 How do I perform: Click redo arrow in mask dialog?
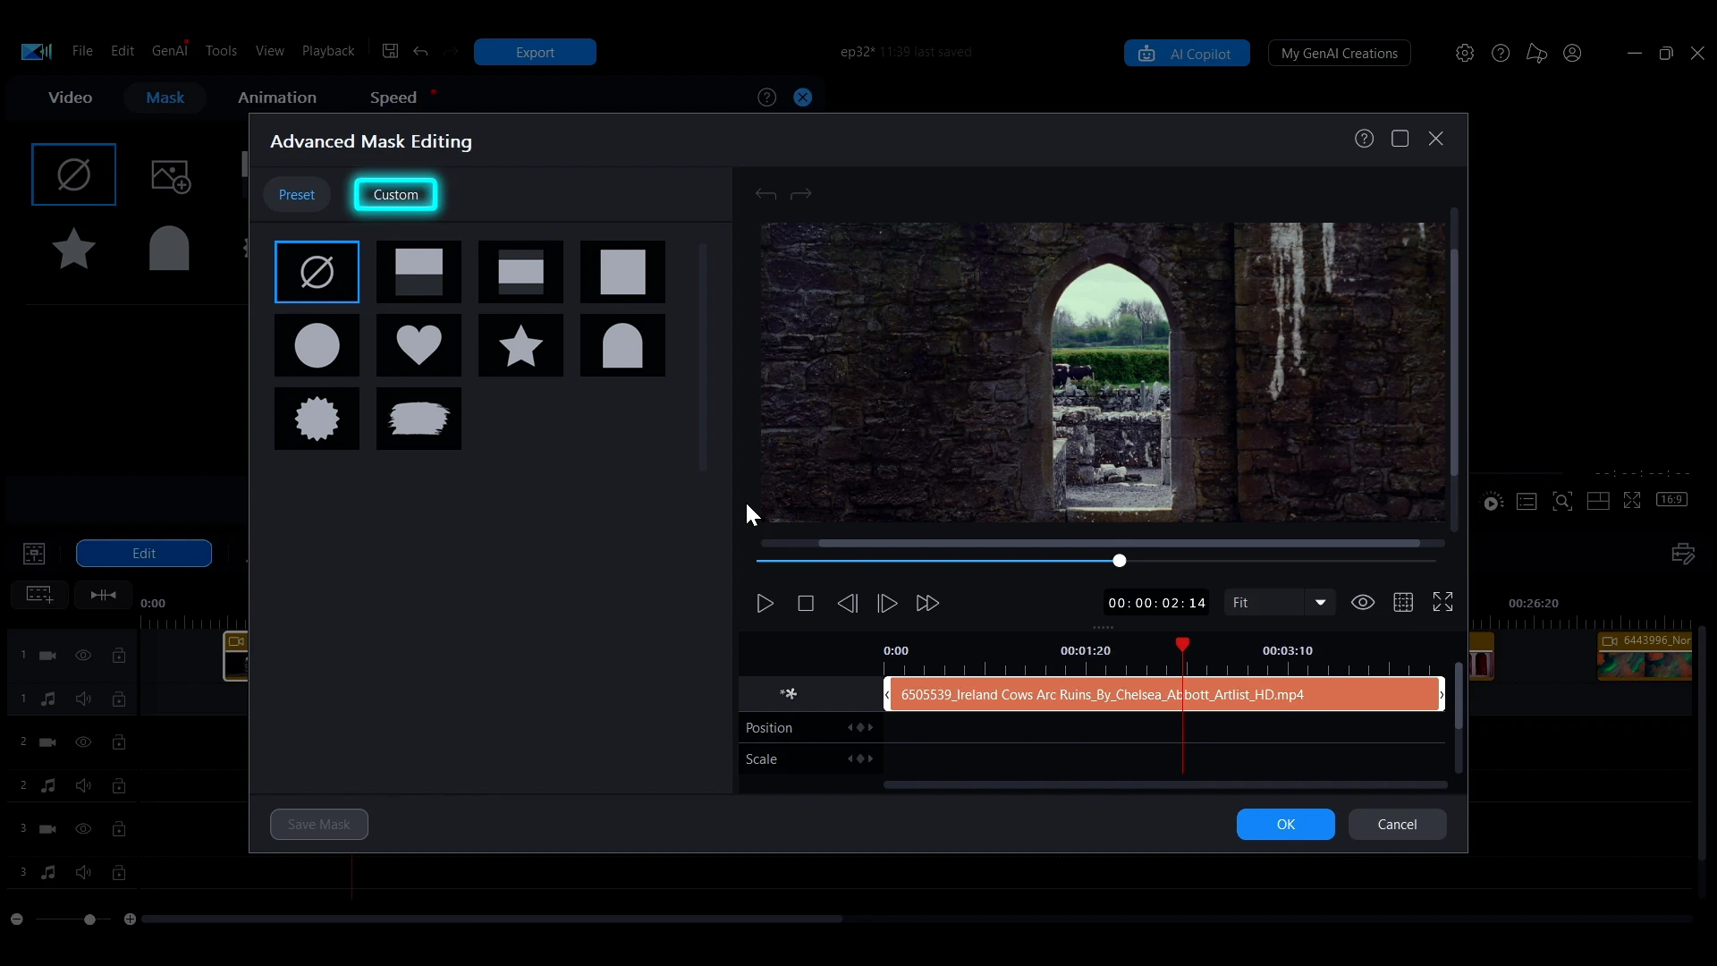(801, 194)
